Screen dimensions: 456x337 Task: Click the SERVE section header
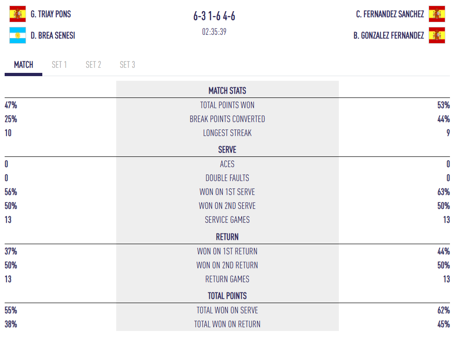coord(227,150)
